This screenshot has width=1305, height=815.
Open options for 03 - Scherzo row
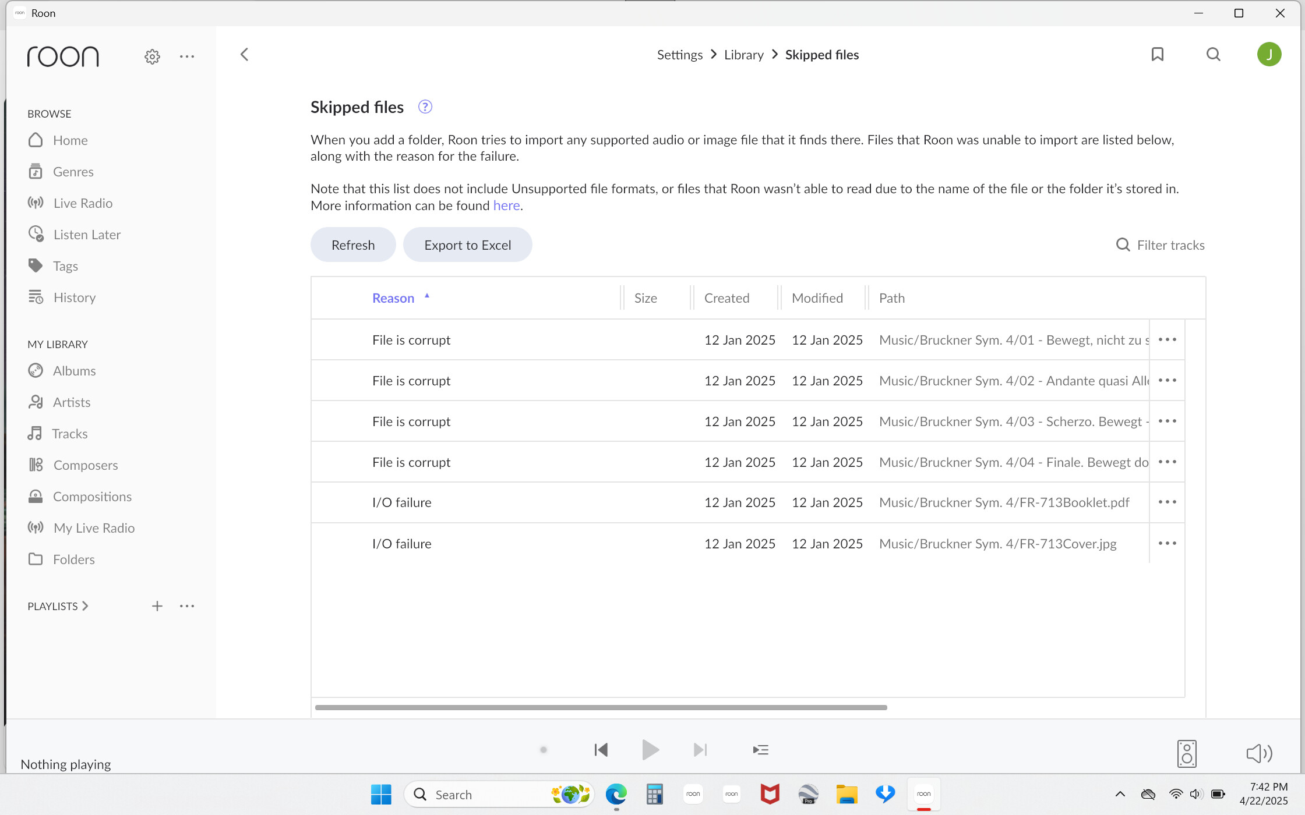click(1167, 421)
